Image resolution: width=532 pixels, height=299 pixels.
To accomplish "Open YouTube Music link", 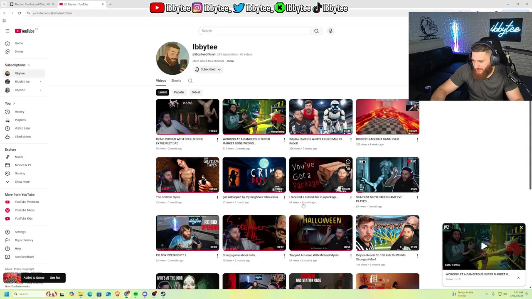I will (x=24, y=210).
